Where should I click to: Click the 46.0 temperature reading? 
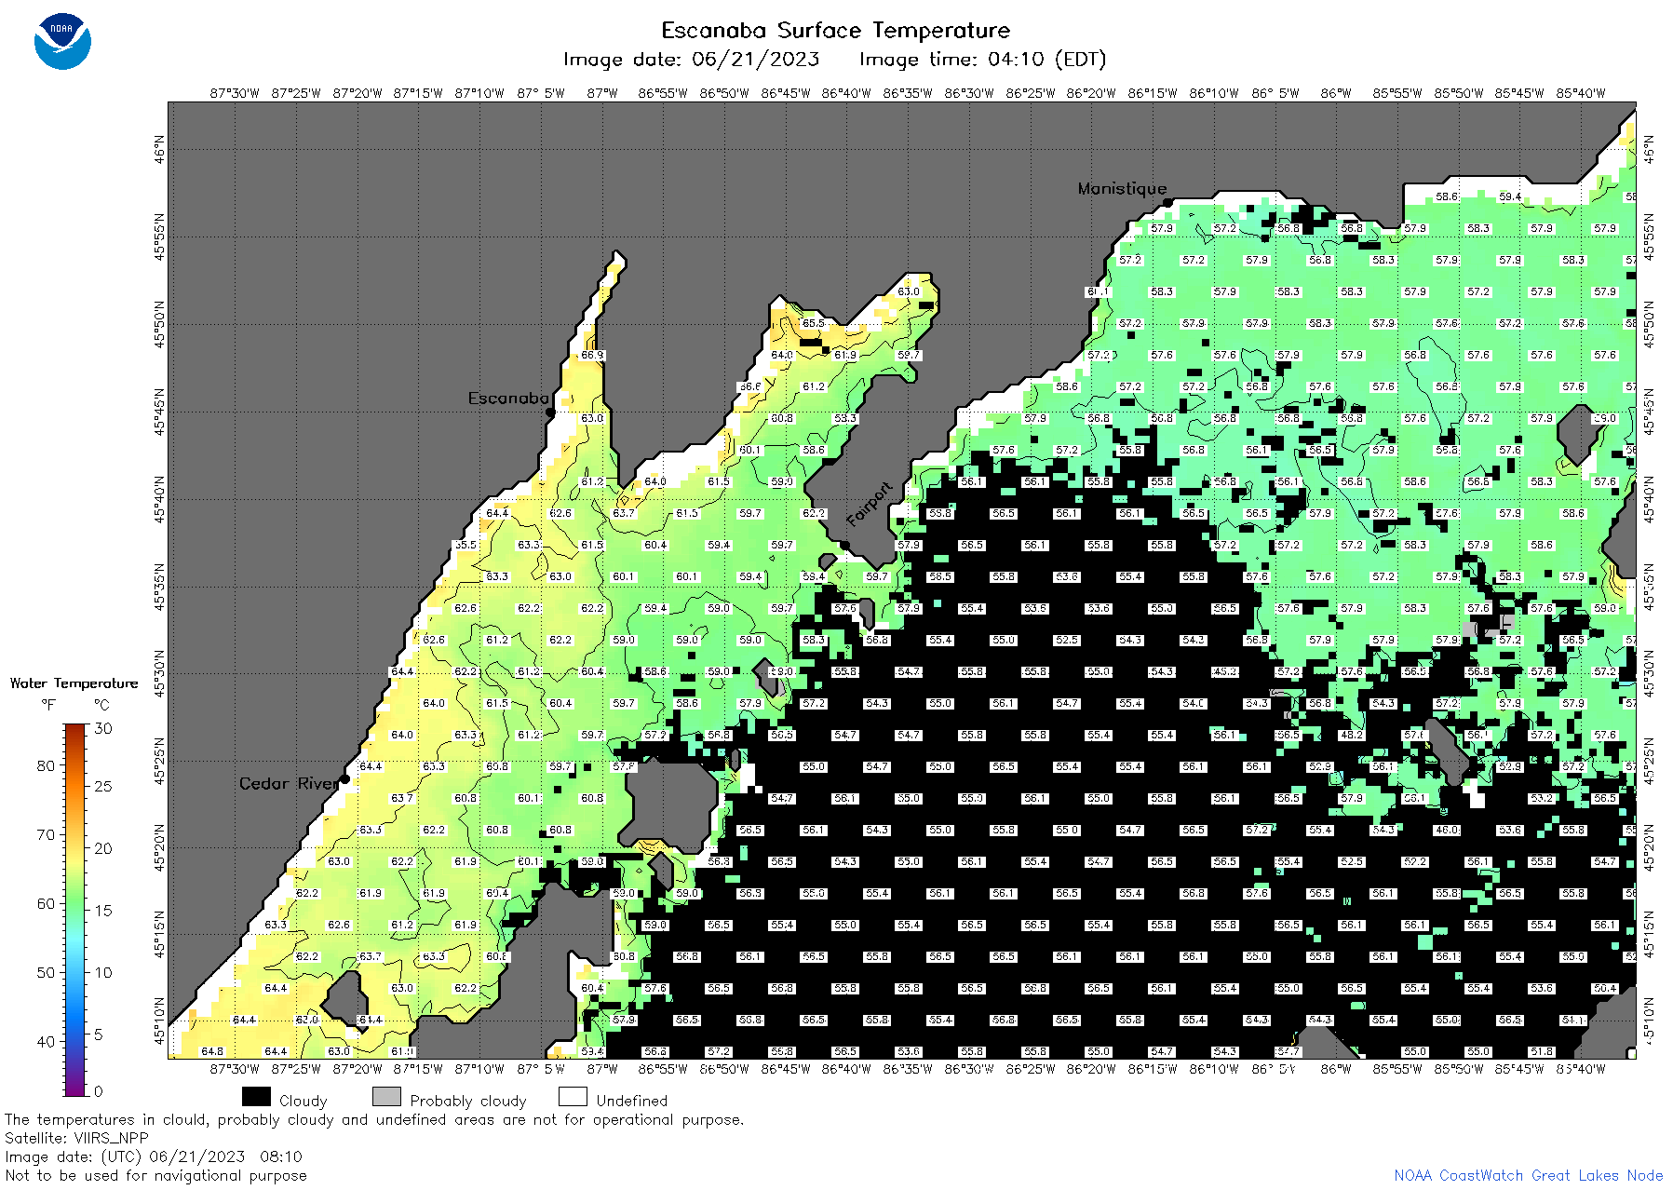(x=1447, y=830)
